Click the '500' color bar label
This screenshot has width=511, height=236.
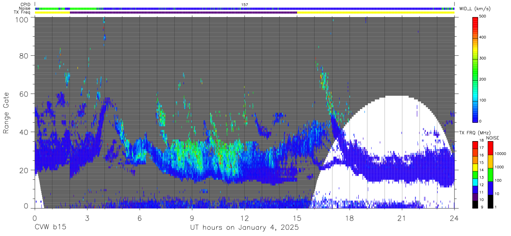point(484,16)
